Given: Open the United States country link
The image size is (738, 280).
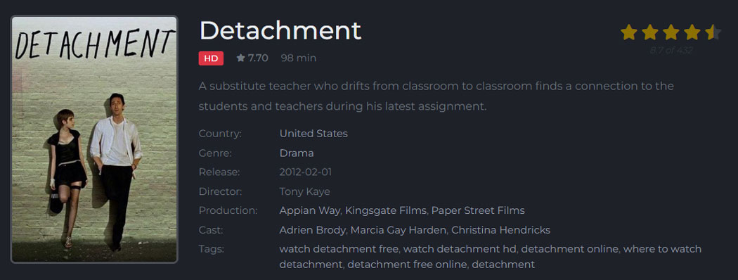Looking at the screenshot, I should pyautogui.click(x=313, y=134).
